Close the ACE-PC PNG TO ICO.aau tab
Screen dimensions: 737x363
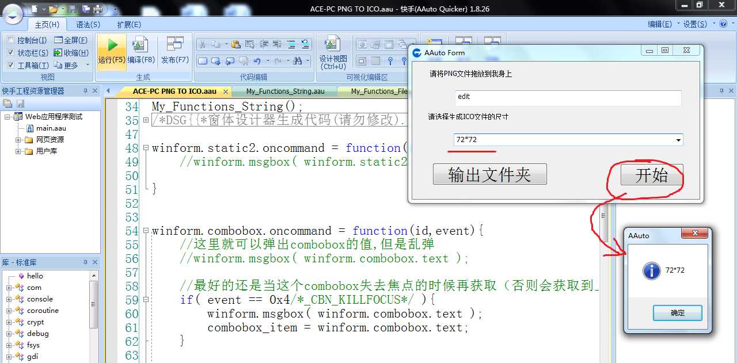(225, 91)
